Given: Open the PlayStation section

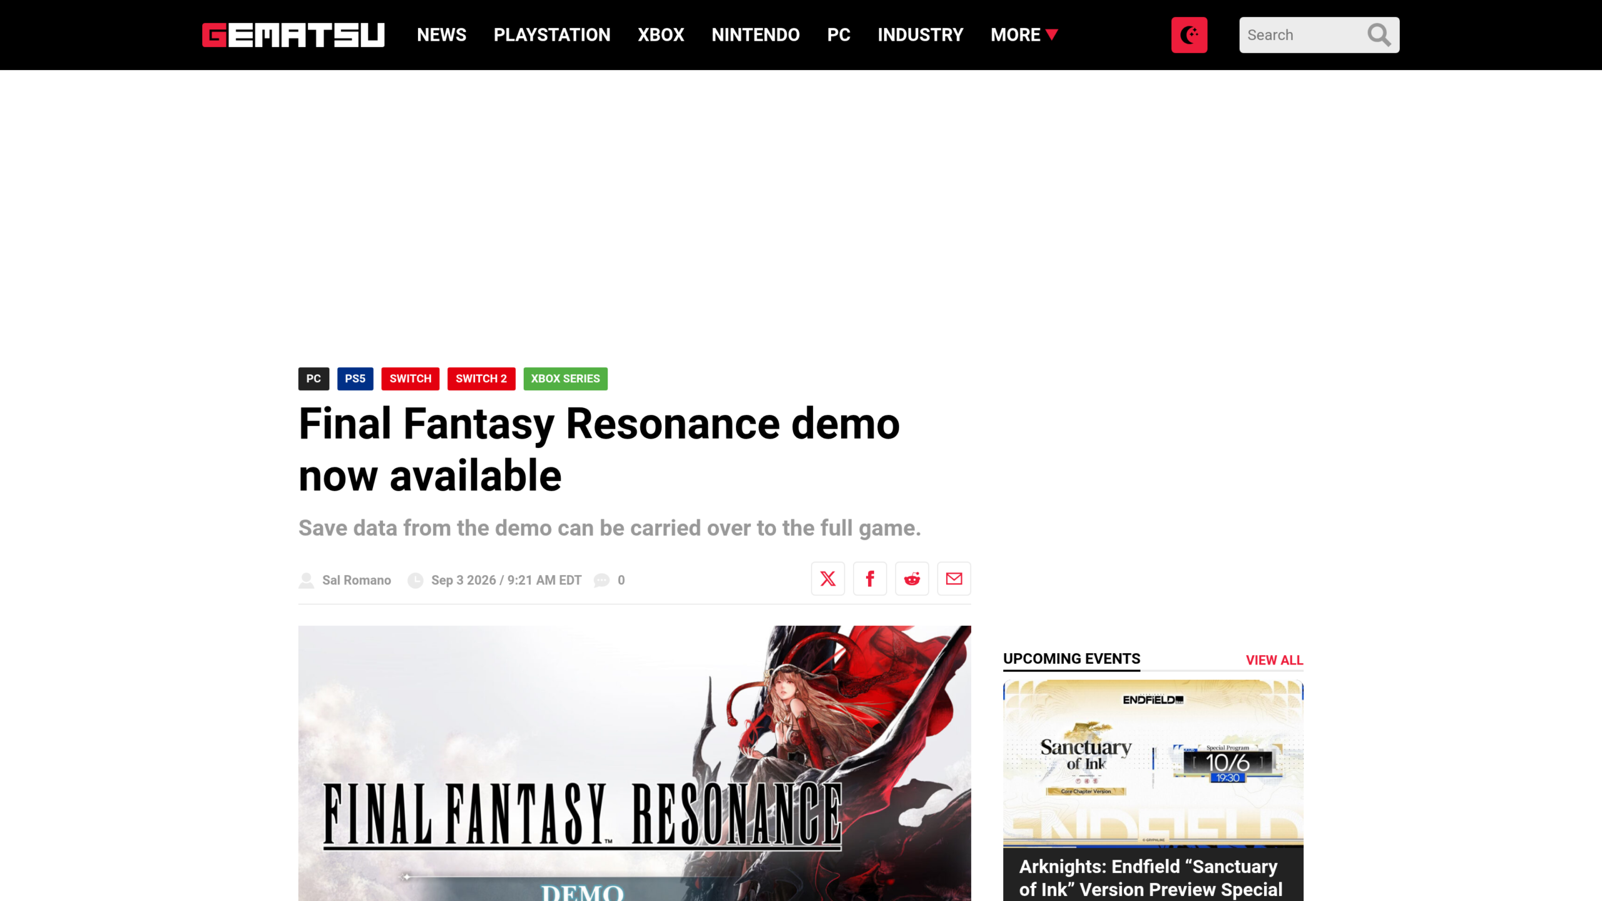Looking at the screenshot, I should pyautogui.click(x=552, y=35).
